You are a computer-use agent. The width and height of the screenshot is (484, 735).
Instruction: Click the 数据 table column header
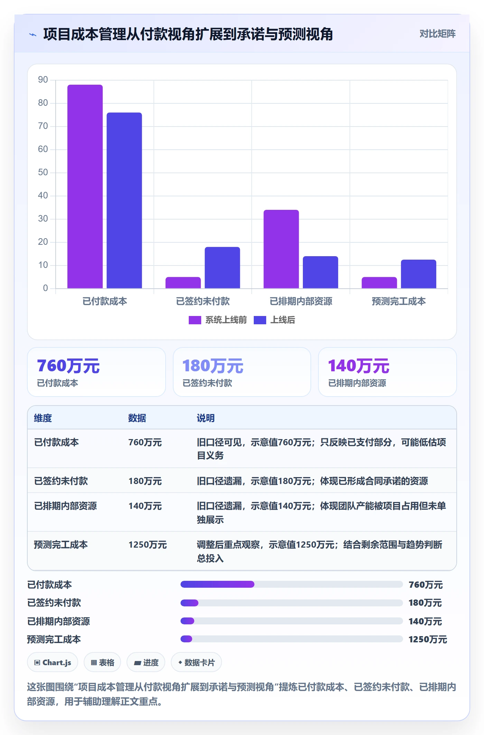coord(137,418)
